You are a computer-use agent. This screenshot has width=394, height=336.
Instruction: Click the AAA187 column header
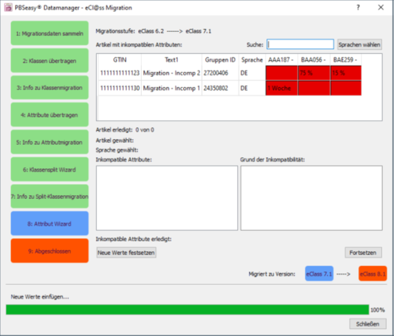[x=281, y=60]
